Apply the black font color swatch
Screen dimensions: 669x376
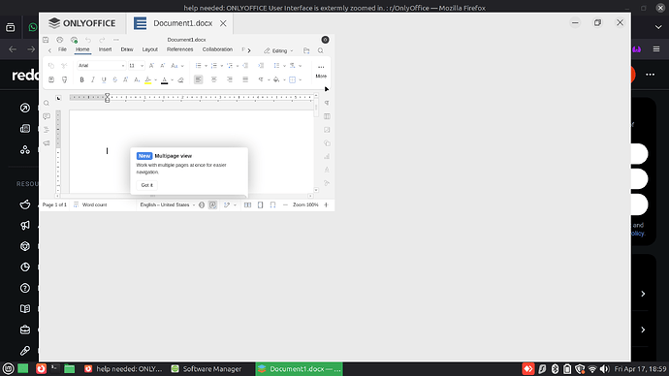pyautogui.click(x=164, y=79)
